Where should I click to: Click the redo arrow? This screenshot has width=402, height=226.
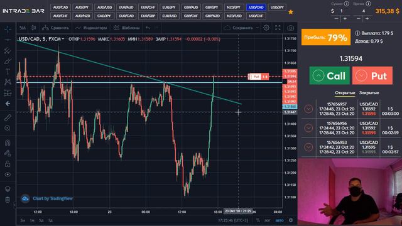156,28
